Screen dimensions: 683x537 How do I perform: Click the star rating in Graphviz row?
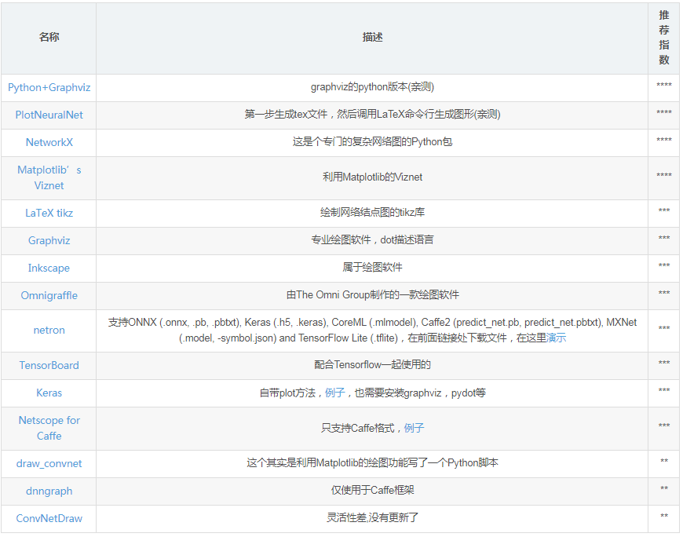point(664,238)
